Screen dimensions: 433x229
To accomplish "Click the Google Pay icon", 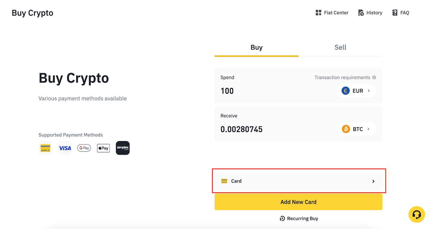I will coord(84,148).
